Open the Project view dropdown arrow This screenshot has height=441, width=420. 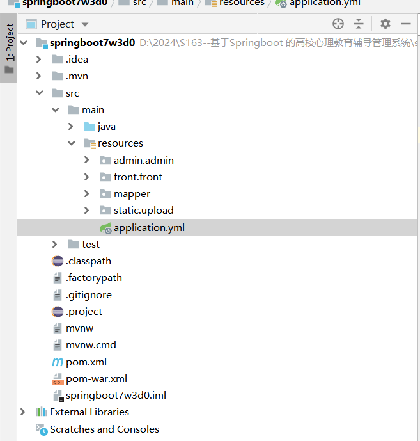pos(85,24)
